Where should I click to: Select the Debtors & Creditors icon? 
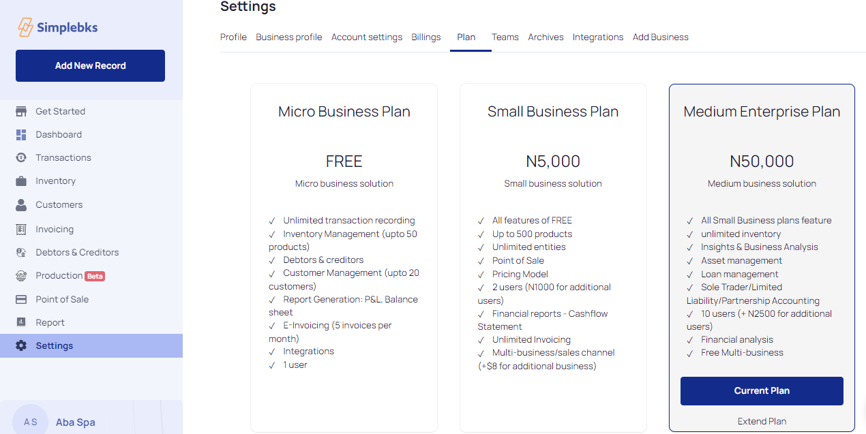click(21, 253)
